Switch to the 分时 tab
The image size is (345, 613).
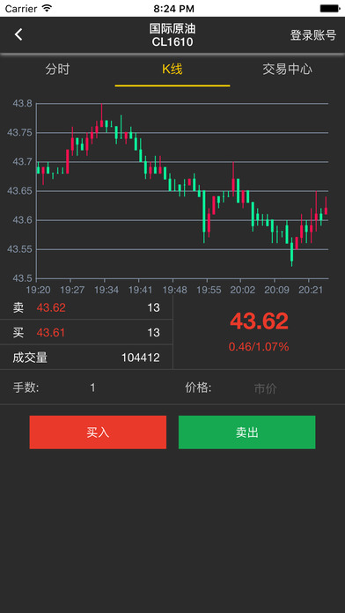click(57, 70)
